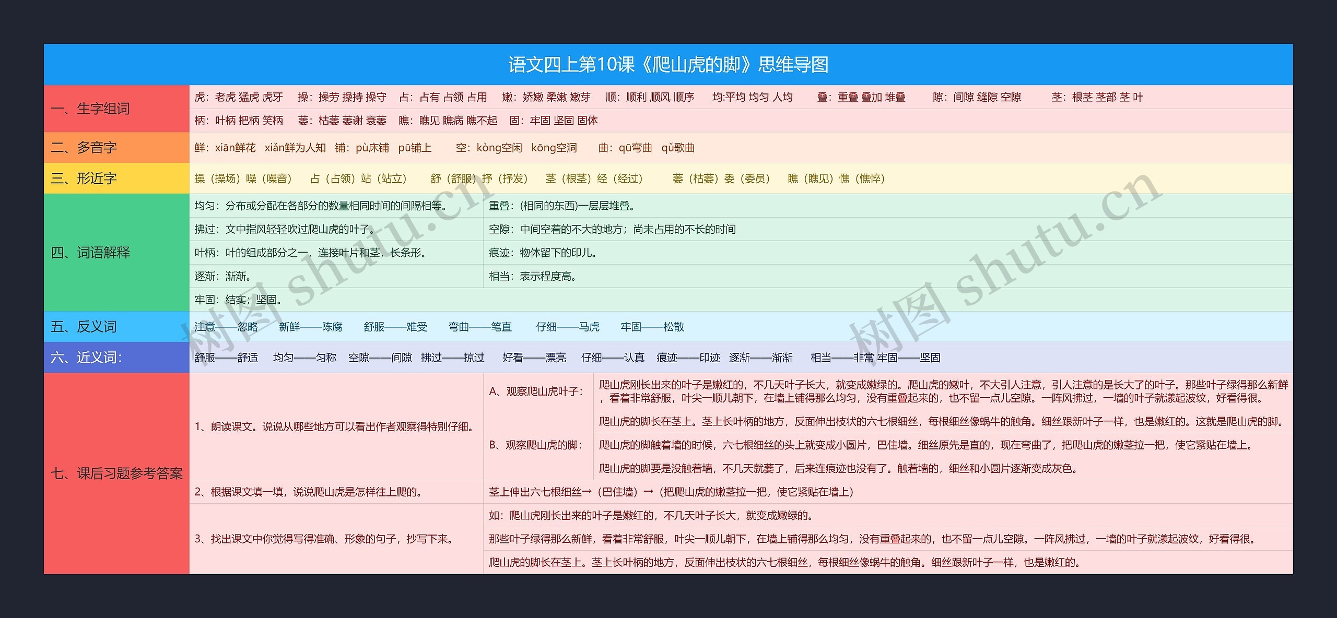This screenshot has height=618, width=1337.
Task: Select the 三、形近字 section header
Action: pyautogui.click(x=116, y=179)
